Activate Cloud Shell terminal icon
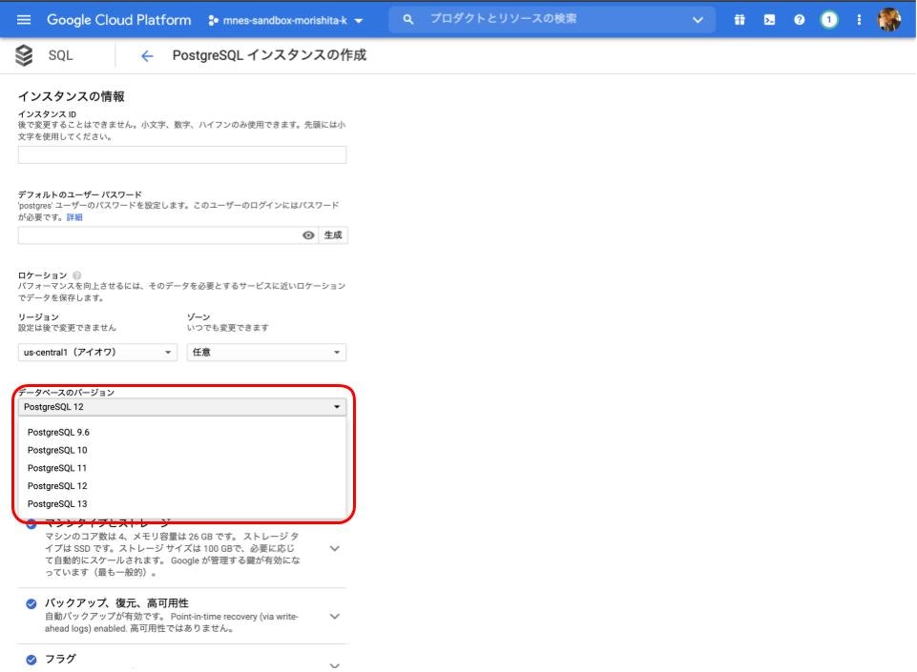917x672 pixels. click(x=769, y=20)
